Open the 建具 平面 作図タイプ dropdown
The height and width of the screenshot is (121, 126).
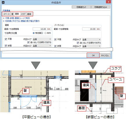coord(42,39)
